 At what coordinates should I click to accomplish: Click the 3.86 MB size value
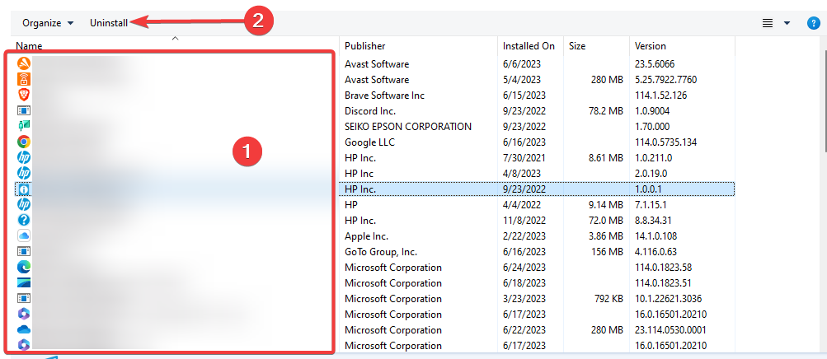[605, 235]
